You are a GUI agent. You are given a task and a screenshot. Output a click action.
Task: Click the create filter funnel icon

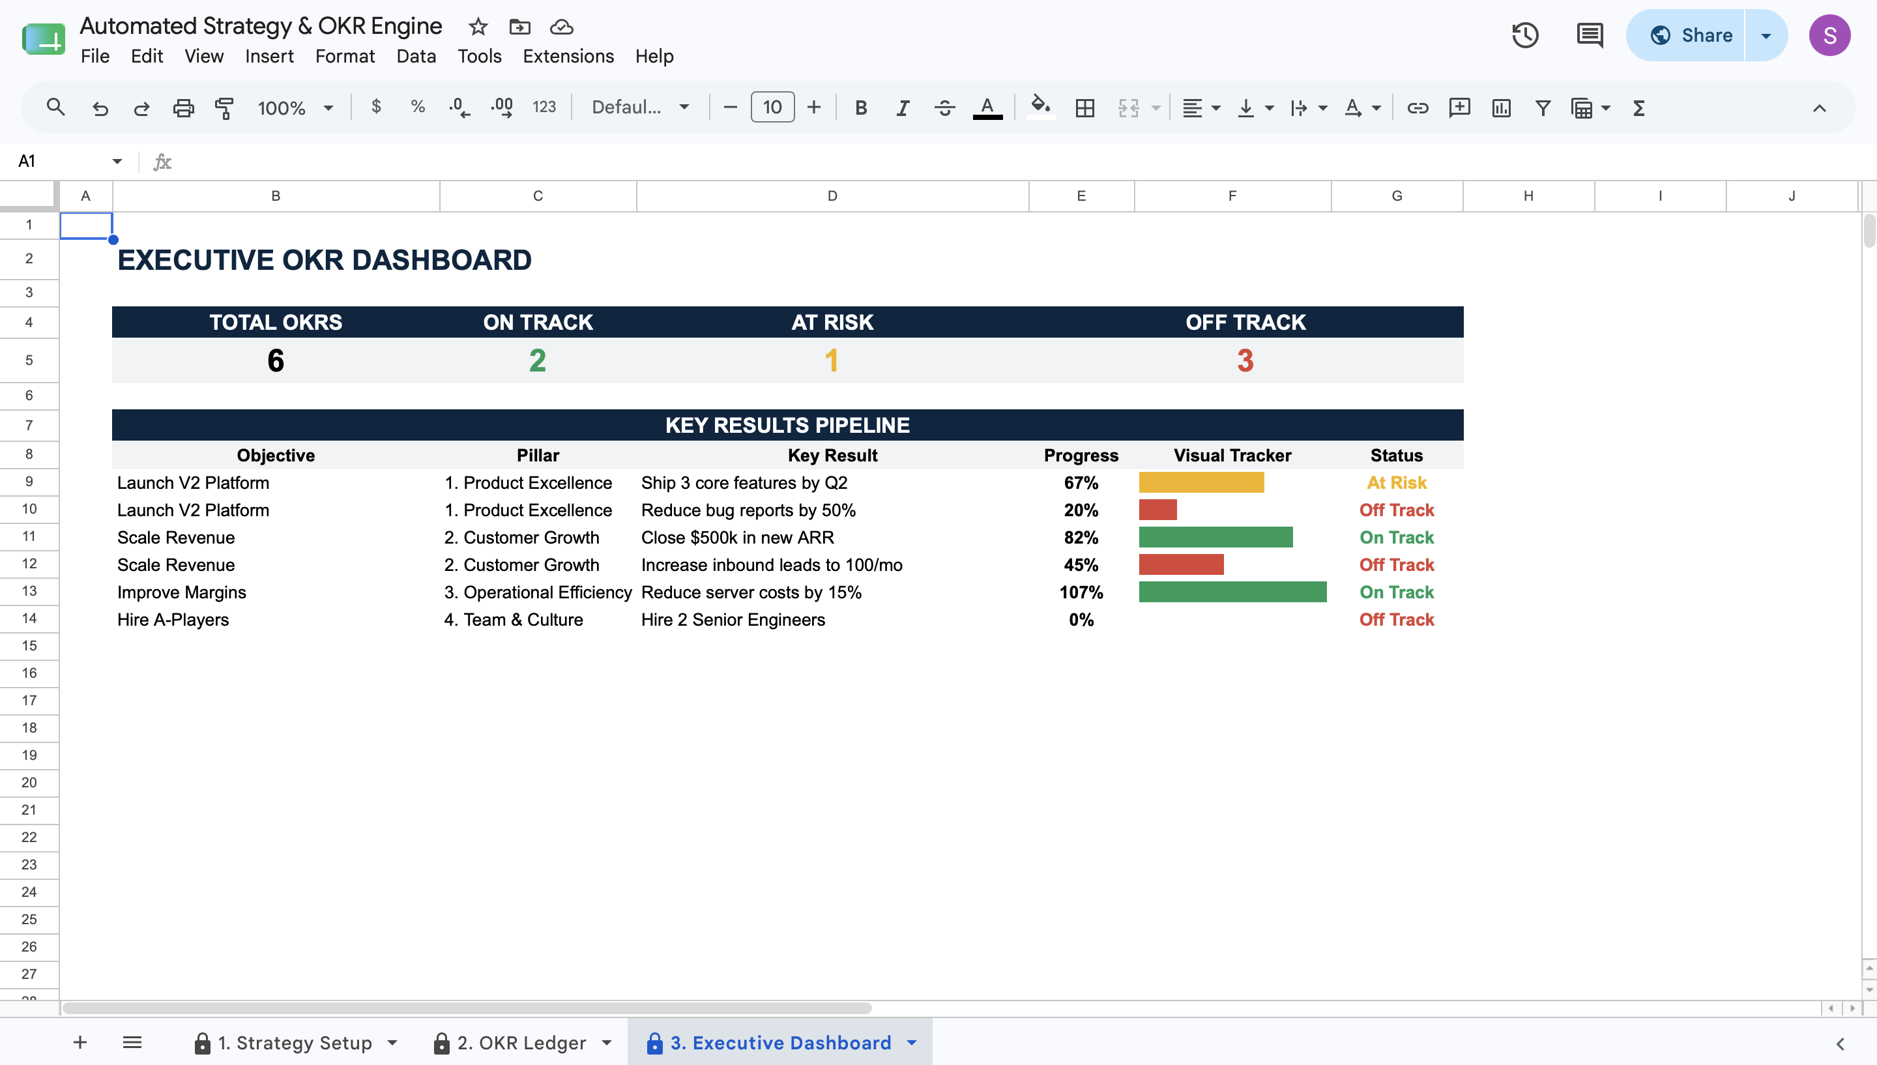coord(1542,108)
